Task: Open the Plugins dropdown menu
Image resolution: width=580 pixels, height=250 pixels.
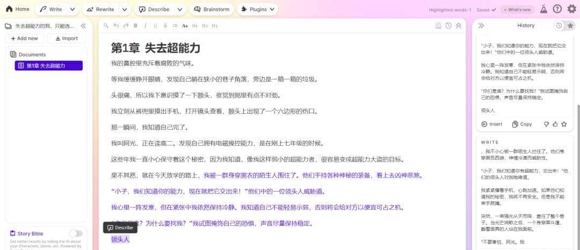Action: [257, 9]
